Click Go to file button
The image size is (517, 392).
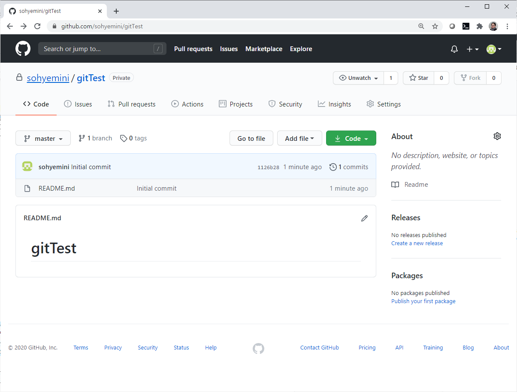click(x=251, y=138)
